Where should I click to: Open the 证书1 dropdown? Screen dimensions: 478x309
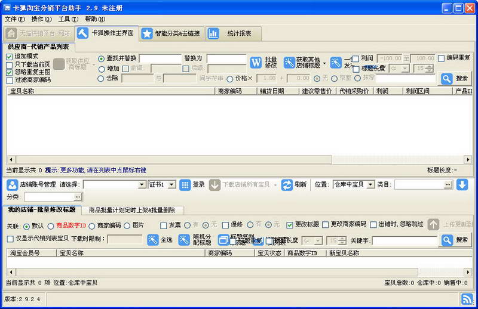pyautogui.click(x=171, y=184)
